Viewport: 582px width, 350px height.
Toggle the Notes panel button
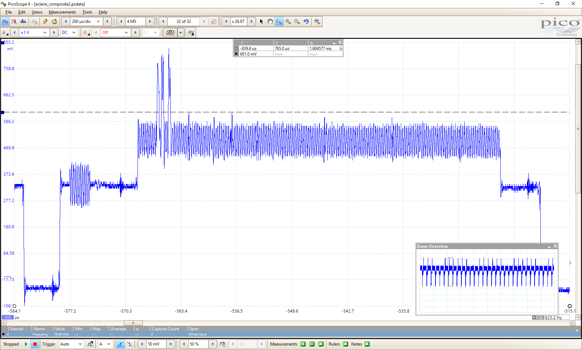[367, 344]
